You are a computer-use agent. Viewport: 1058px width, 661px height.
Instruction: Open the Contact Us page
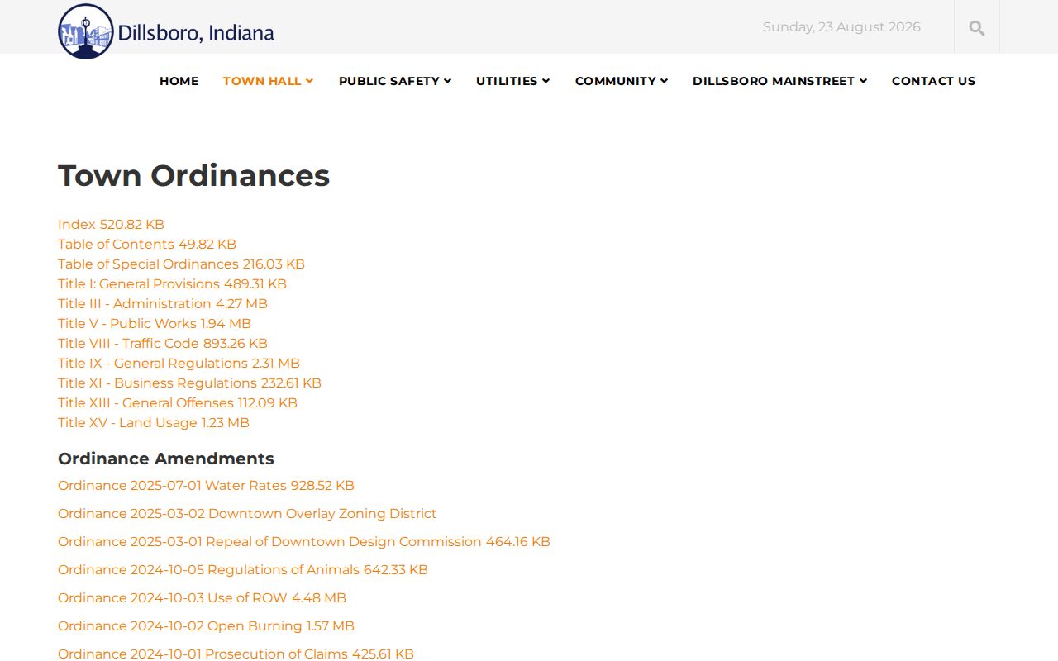tap(933, 81)
